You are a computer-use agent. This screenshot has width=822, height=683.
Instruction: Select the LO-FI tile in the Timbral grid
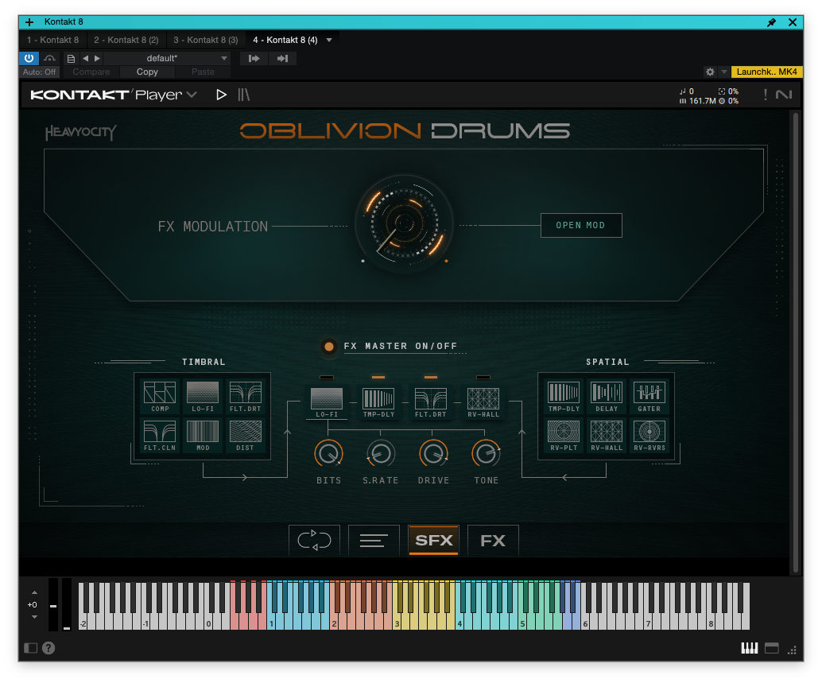203,397
